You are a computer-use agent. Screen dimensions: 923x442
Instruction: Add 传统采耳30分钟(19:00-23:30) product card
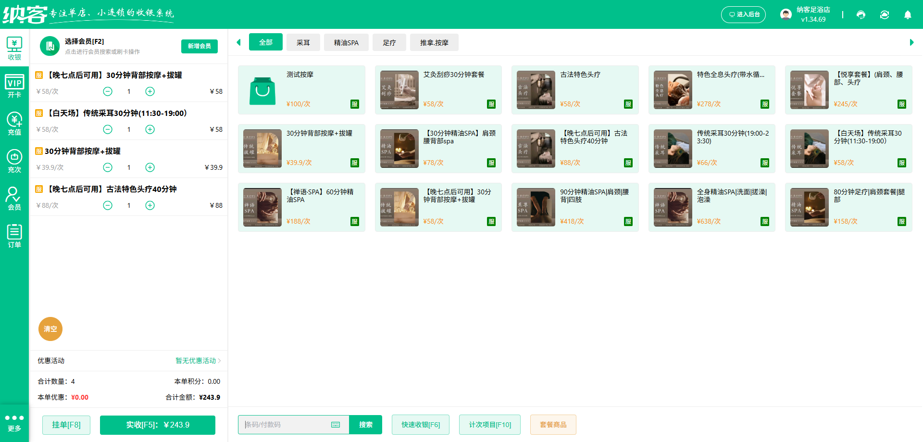[712, 149]
